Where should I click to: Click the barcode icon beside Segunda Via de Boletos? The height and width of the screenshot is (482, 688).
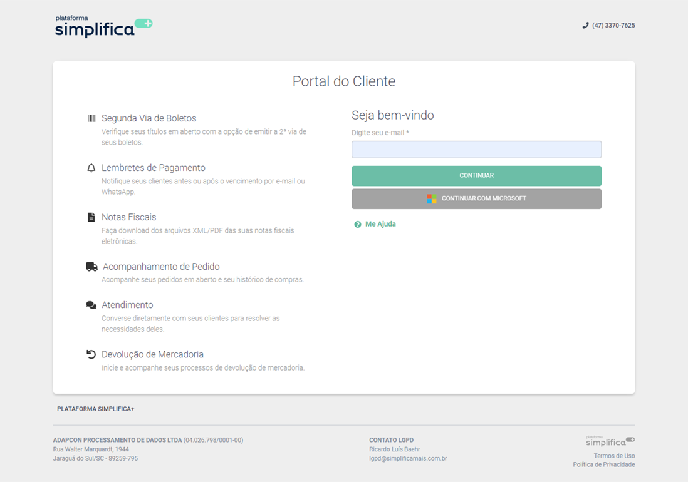coord(91,118)
